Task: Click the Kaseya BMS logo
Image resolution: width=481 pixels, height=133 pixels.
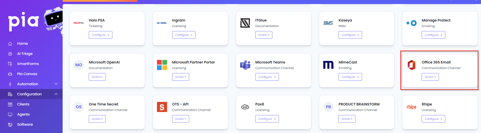Action: pos(328,23)
